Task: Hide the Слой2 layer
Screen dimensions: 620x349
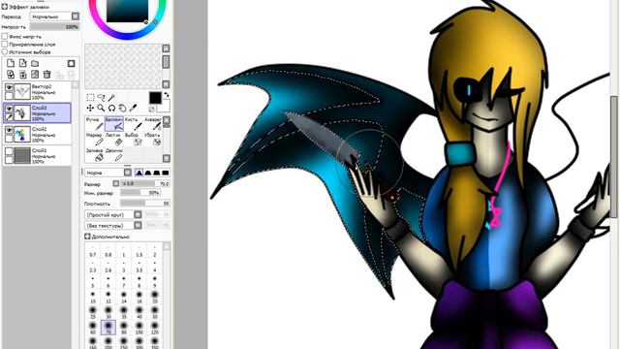Action: [9, 130]
